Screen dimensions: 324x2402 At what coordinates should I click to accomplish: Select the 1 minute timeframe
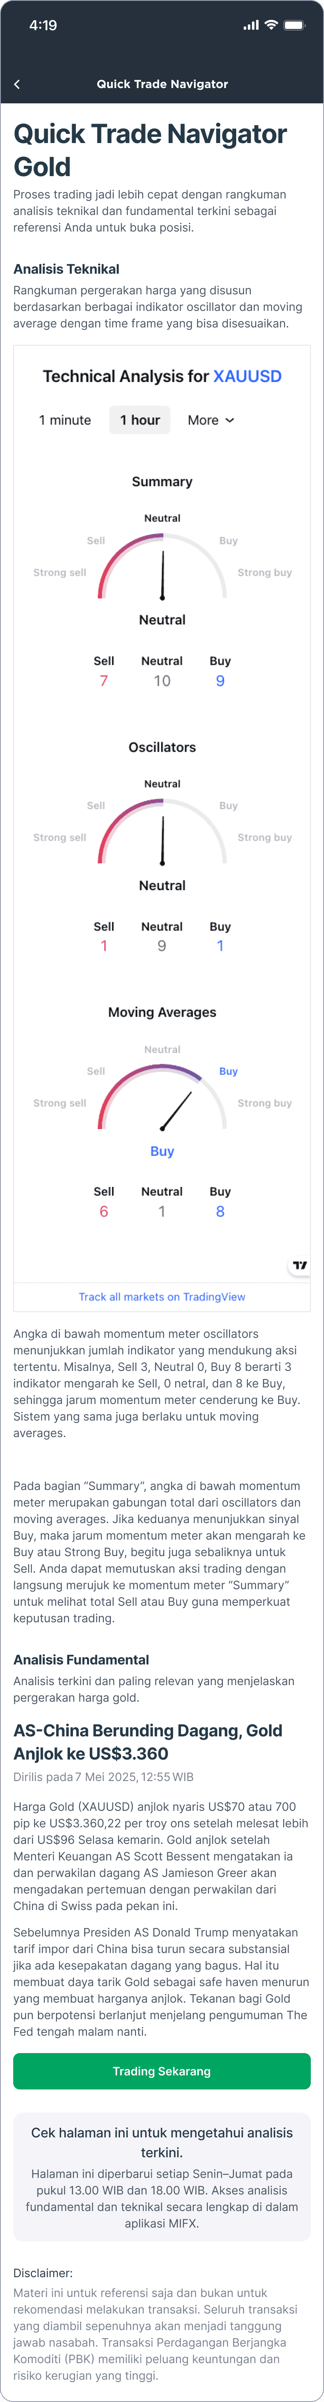[65, 420]
